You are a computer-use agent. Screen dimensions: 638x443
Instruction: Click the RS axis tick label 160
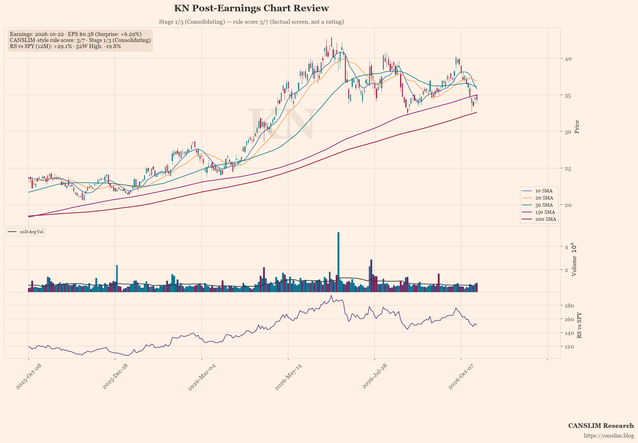tap(569, 319)
